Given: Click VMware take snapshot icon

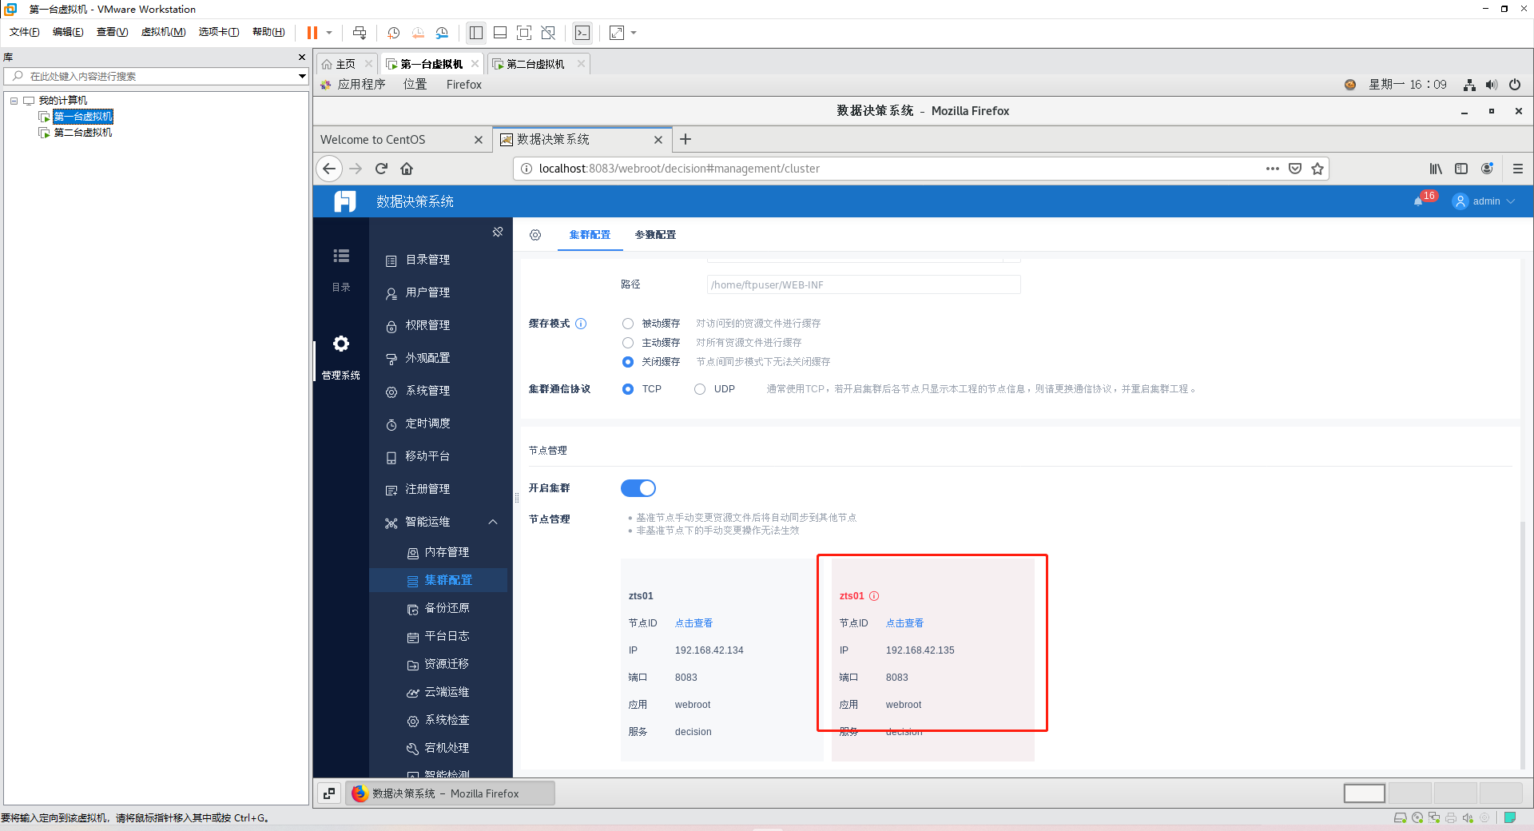Looking at the screenshot, I should (x=393, y=33).
